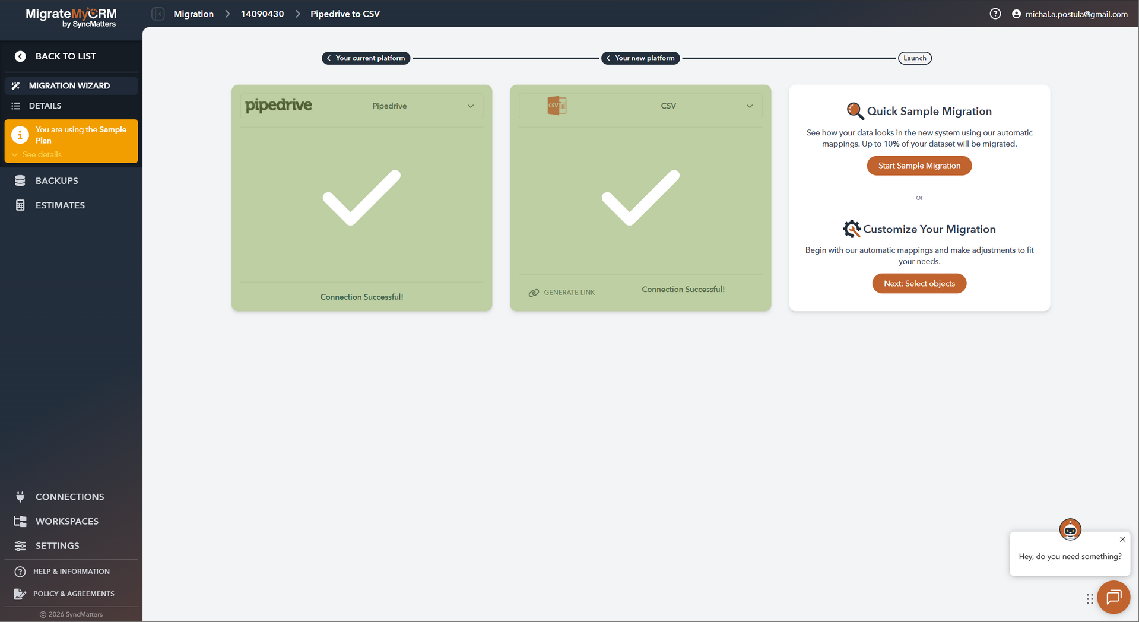Click the Quick Sample Migration magnifier icon
Viewport: 1139px width, 622px height.
pos(855,111)
